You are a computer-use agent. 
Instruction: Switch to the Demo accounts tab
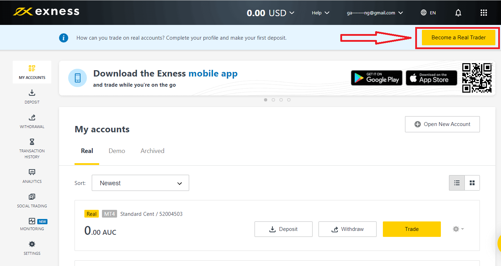117,151
